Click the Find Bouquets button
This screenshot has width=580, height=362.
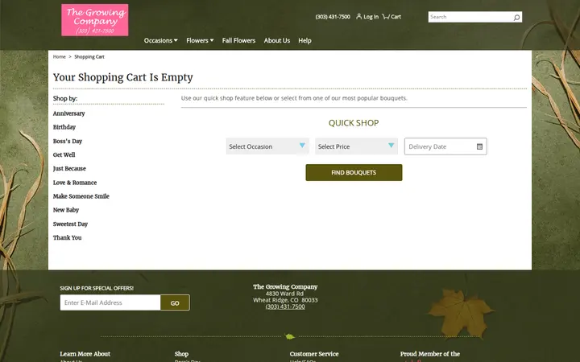pyautogui.click(x=354, y=172)
